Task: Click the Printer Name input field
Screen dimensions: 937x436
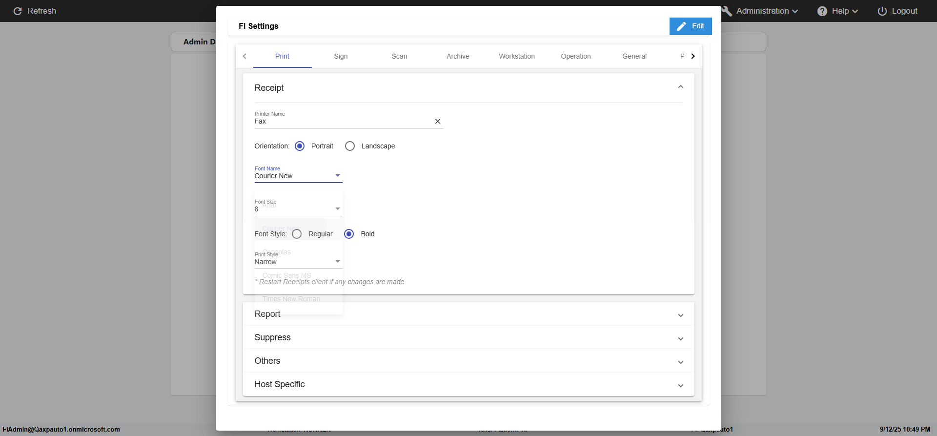Action: pos(342,122)
